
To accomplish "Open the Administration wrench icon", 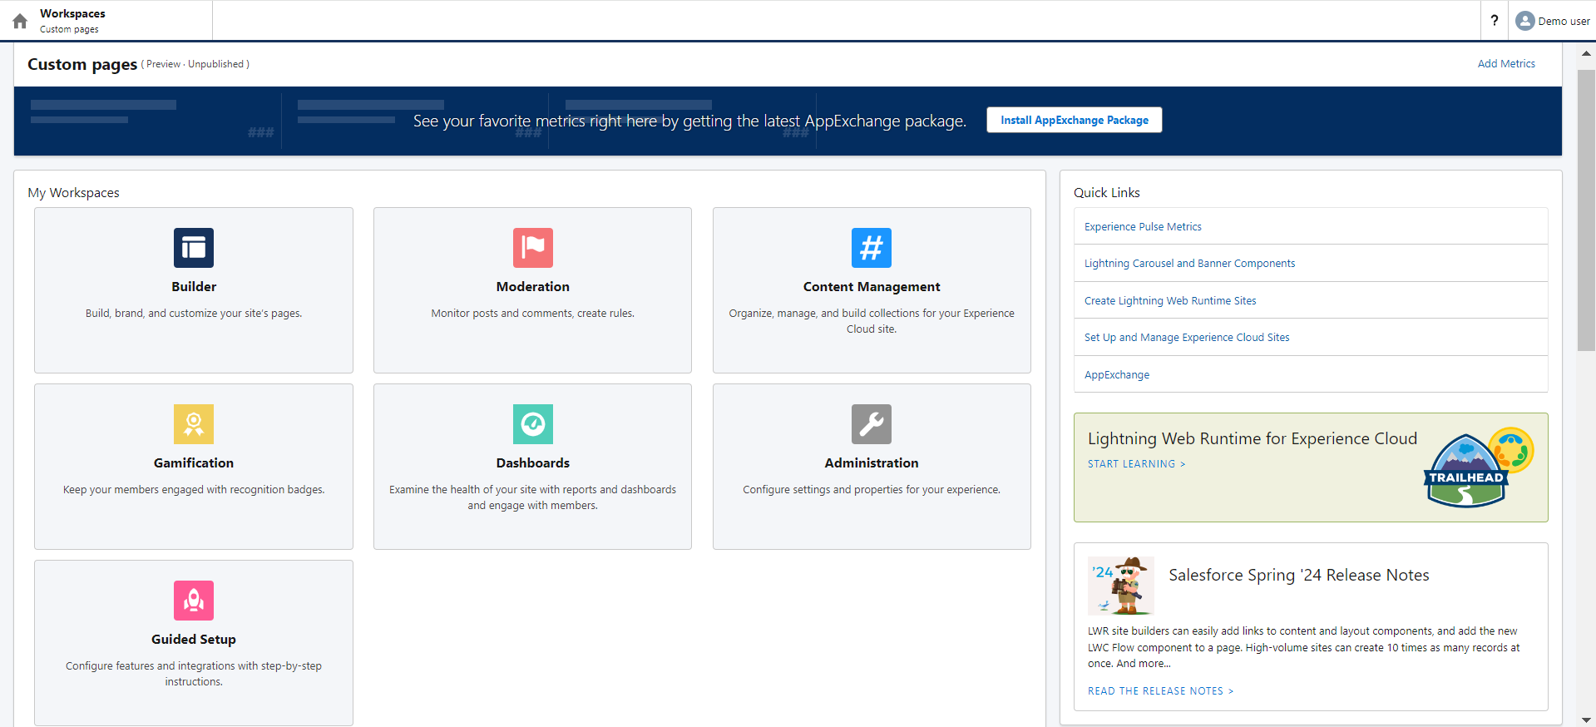I will [x=871, y=424].
